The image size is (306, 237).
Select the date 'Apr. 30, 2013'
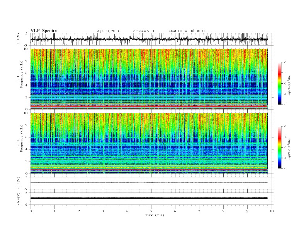(108, 31)
